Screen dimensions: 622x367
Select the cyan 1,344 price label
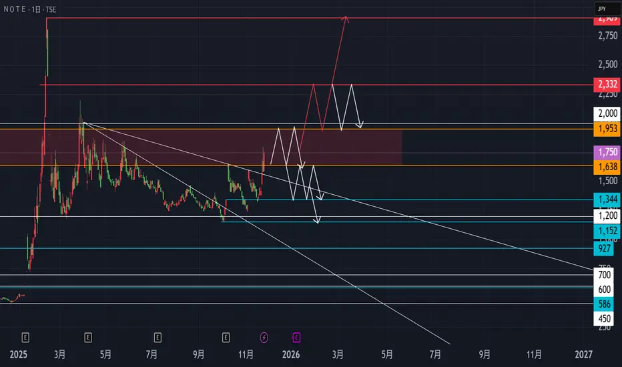[607, 199]
